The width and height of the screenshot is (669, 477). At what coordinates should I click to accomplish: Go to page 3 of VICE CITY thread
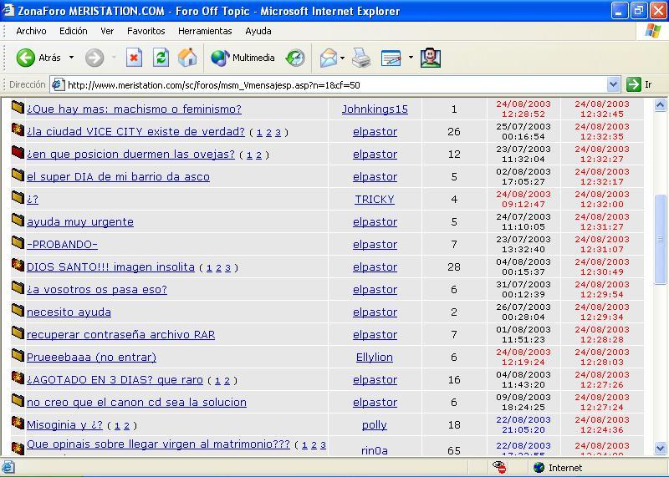click(278, 133)
